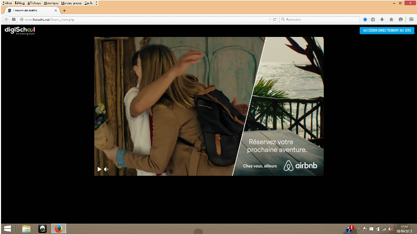This screenshot has width=417, height=234.
Task: Open the Firefox hamburger menu
Action: point(411,19)
